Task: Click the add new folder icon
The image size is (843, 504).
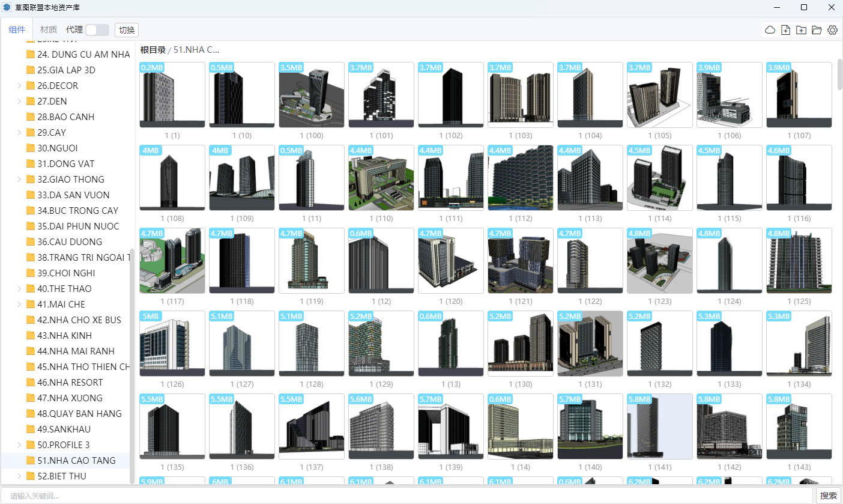Action: coord(801,30)
